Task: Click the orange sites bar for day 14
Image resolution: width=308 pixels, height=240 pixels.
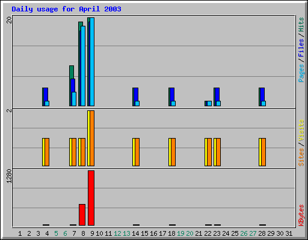Action: tap(137, 152)
